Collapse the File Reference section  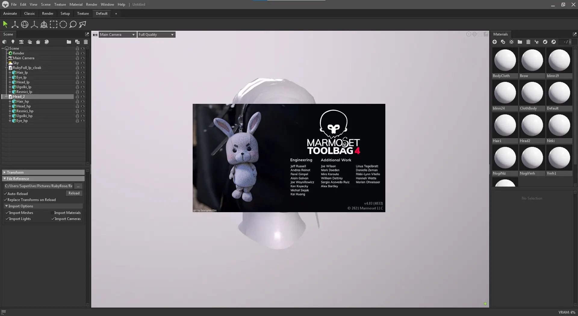pos(43,179)
